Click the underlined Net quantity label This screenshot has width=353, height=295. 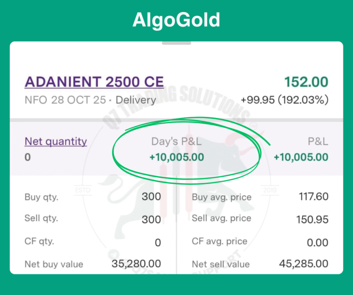(56, 141)
